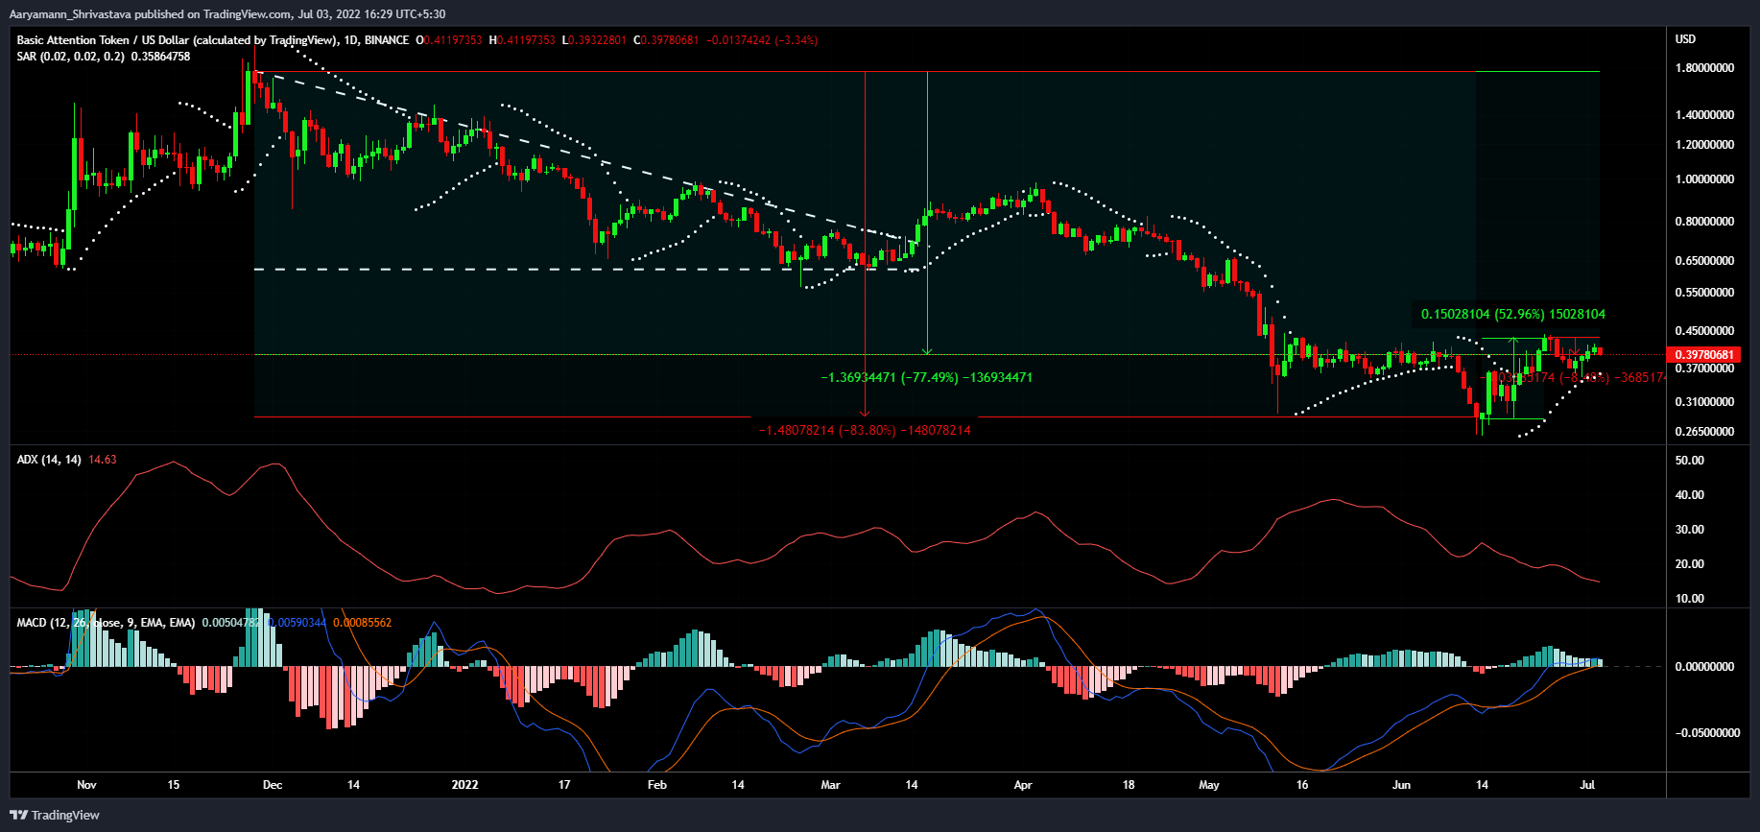The image size is (1760, 832).
Task: Click the Nov label on the time axis
Action: (x=86, y=785)
